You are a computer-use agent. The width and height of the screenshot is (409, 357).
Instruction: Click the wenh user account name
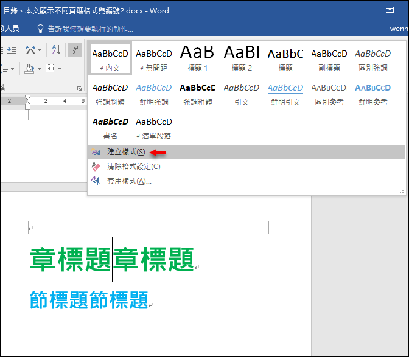pyautogui.click(x=399, y=29)
